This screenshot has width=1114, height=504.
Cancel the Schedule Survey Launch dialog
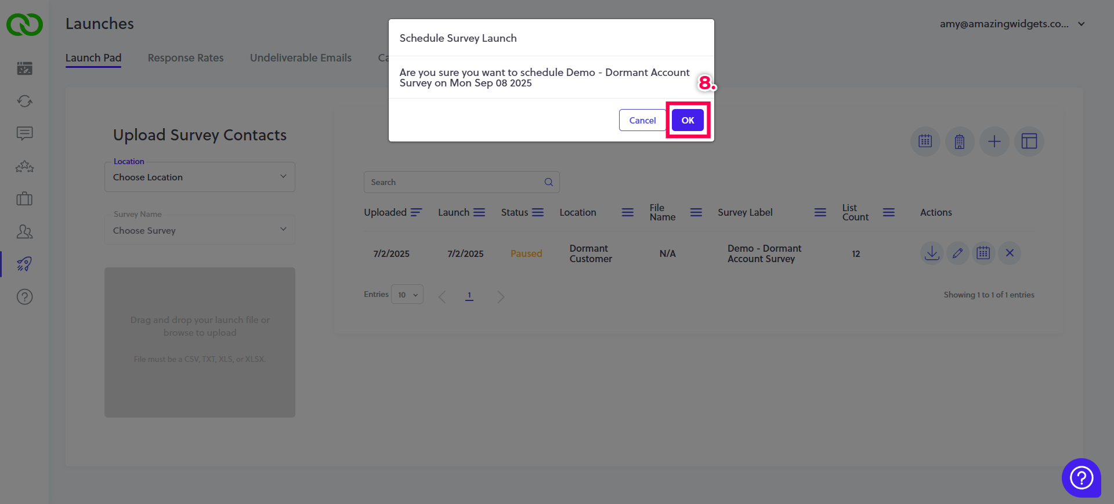pyautogui.click(x=642, y=120)
